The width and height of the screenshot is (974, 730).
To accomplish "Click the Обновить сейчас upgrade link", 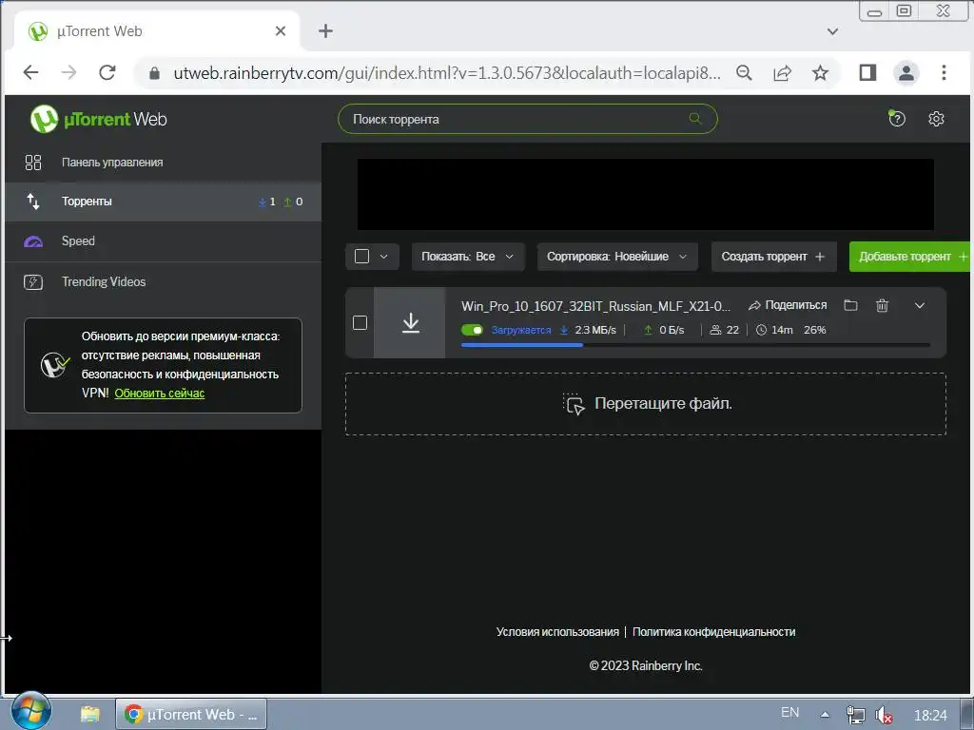I will click(160, 393).
